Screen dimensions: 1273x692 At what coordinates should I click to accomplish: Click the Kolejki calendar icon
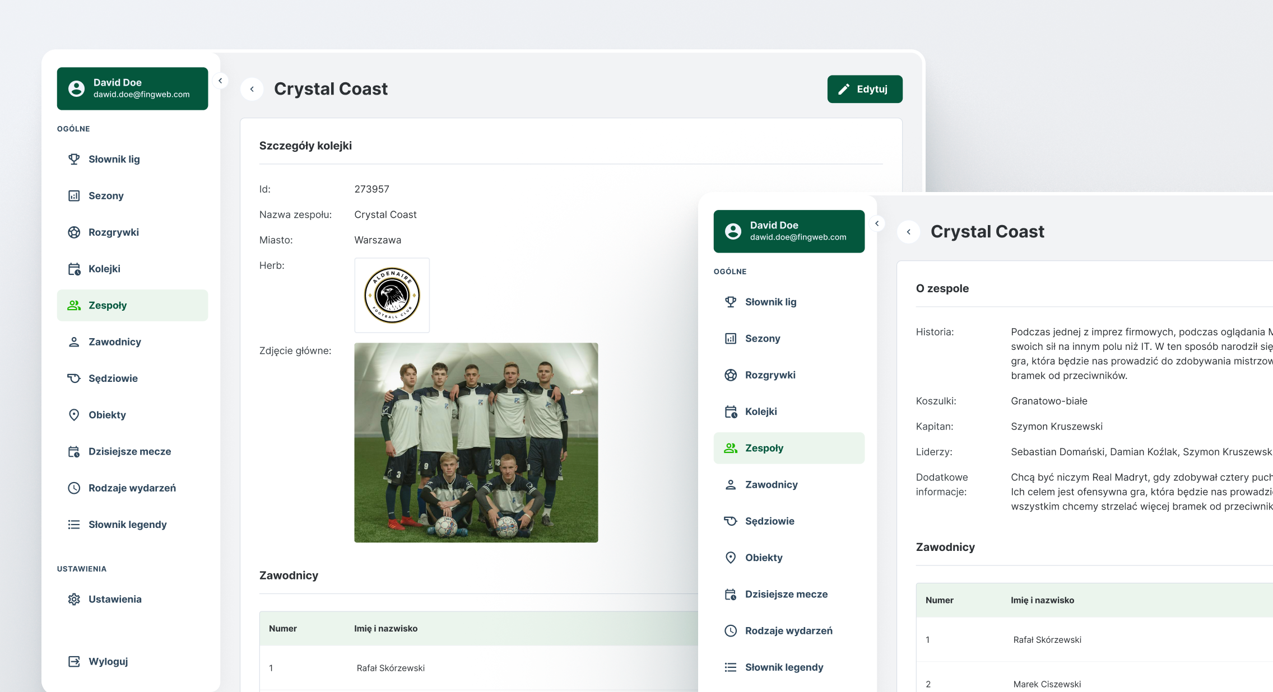74,269
